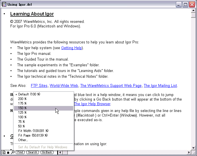The image size is (197, 156).
Task: Click the line 'For Igor Pro 6.0 (Macintosh and Windows).'
Action: click(x=45, y=26)
